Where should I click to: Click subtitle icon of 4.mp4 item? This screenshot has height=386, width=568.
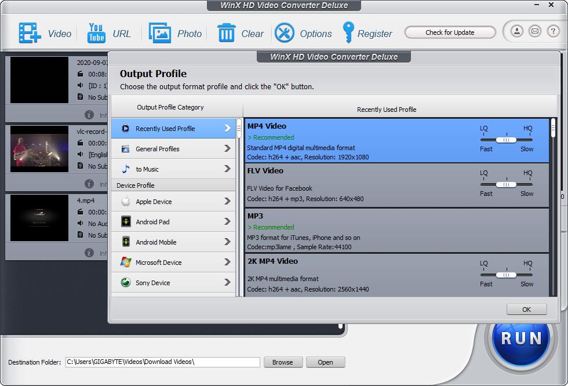(80, 235)
